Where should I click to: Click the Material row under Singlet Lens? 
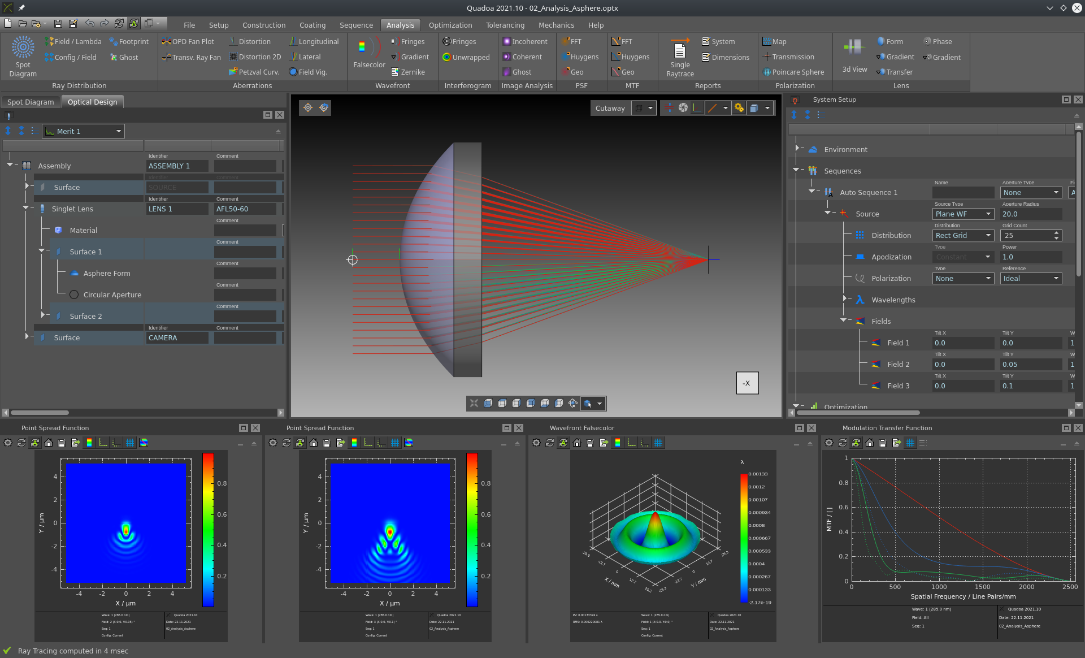pyautogui.click(x=83, y=230)
